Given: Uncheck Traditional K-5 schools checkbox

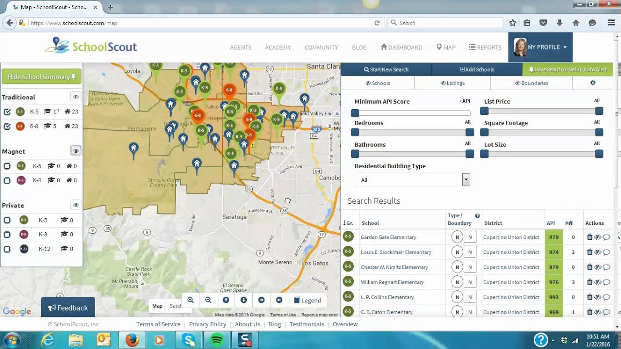Looking at the screenshot, I should 7,112.
